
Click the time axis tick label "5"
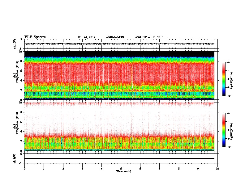point(121,169)
